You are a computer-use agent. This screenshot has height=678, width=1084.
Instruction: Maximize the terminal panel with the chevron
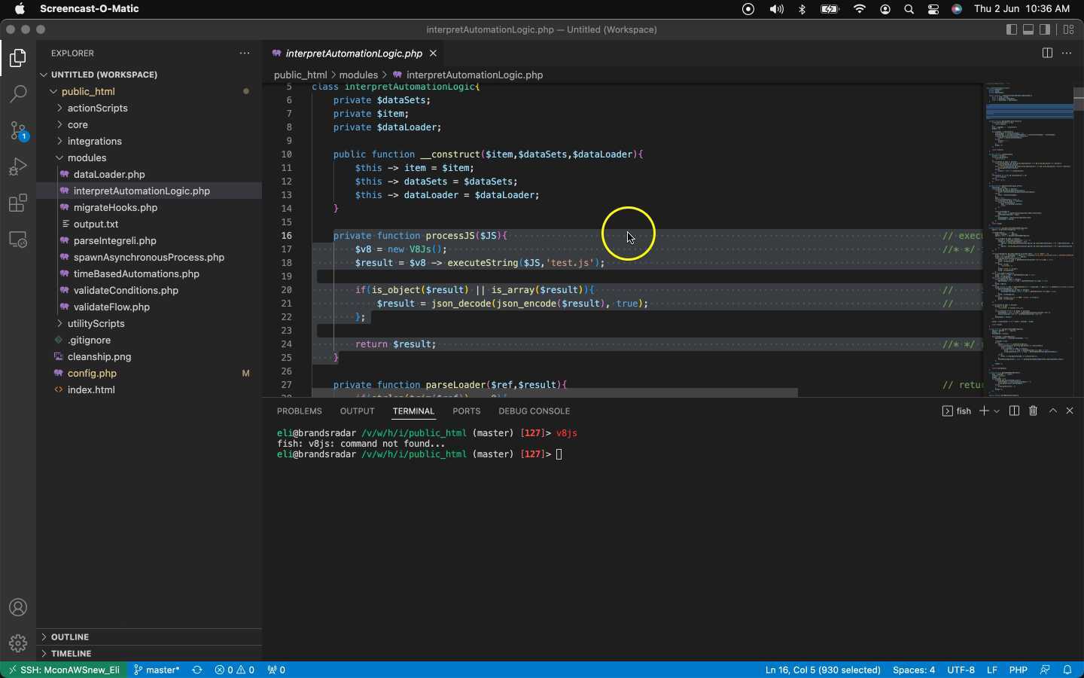pyautogui.click(x=1053, y=411)
